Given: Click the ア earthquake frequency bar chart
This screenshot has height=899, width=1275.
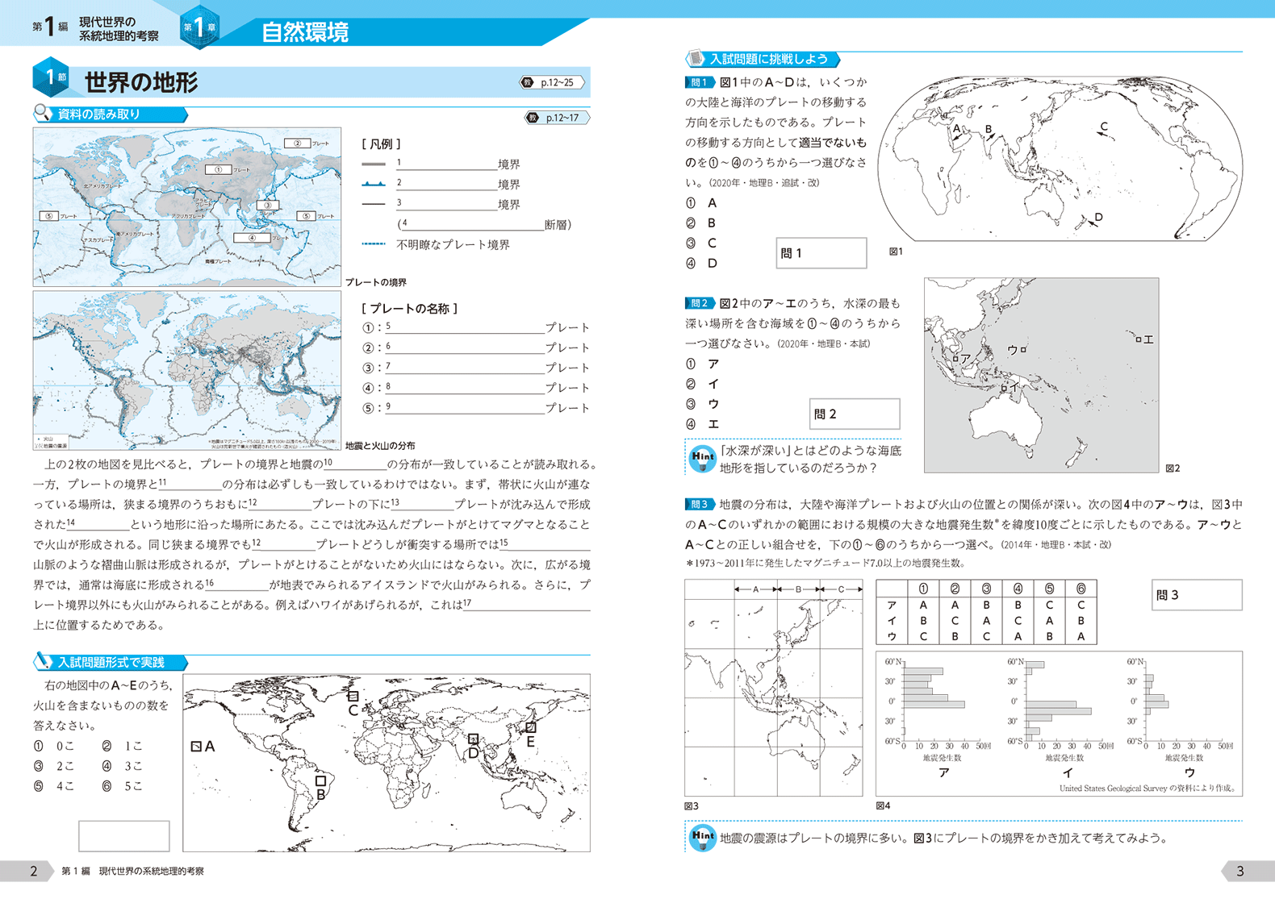Looking at the screenshot, I should point(942,701).
